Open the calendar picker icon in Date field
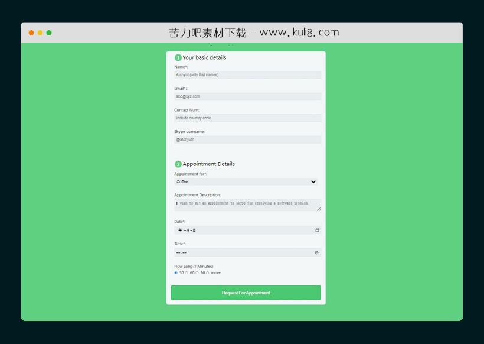 coord(317,230)
